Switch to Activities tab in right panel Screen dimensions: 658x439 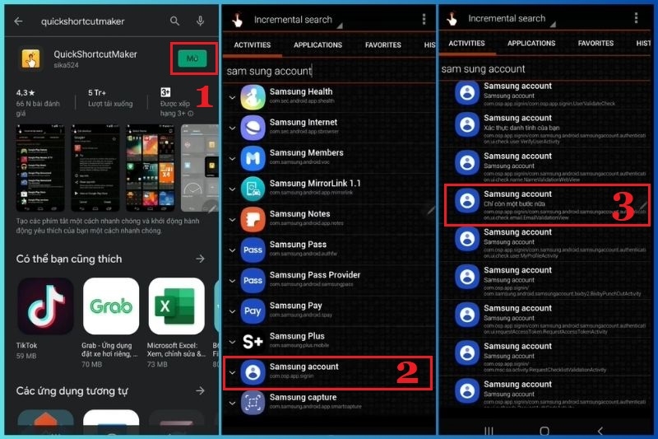point(466,44)
